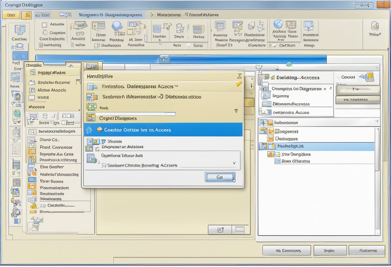
Task: Toggle the checkbox at the bottom of the ribbon group
Action: 42,45
